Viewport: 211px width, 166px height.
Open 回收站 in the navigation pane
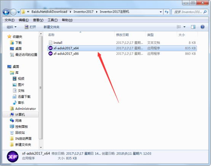click(x=20, y=132)
